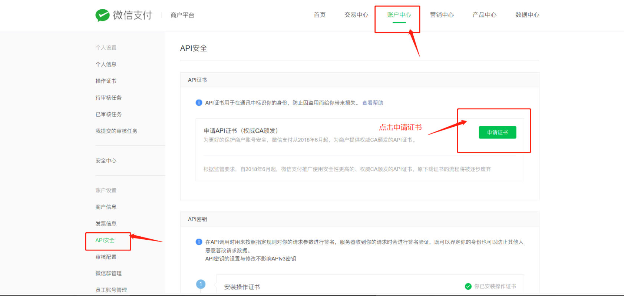The width and height of the screenshot is (624, 296).
Task: Select API安全 sidebar item
Action: tap(105, 240)
